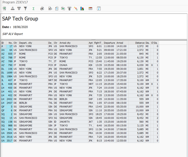Click OSAKA in the arrival city column
The height and width of the screenshot is (157, 188).
(x=73, y=65)
